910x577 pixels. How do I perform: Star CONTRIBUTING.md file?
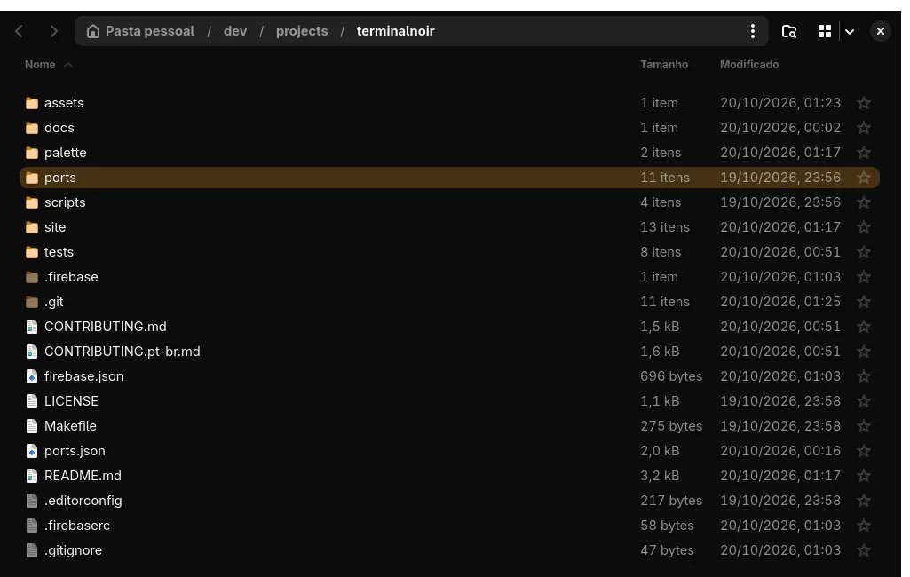coord(864,327)
